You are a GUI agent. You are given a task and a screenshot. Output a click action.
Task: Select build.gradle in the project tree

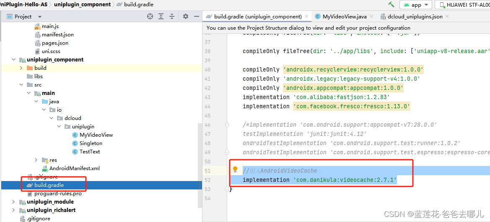49,185
